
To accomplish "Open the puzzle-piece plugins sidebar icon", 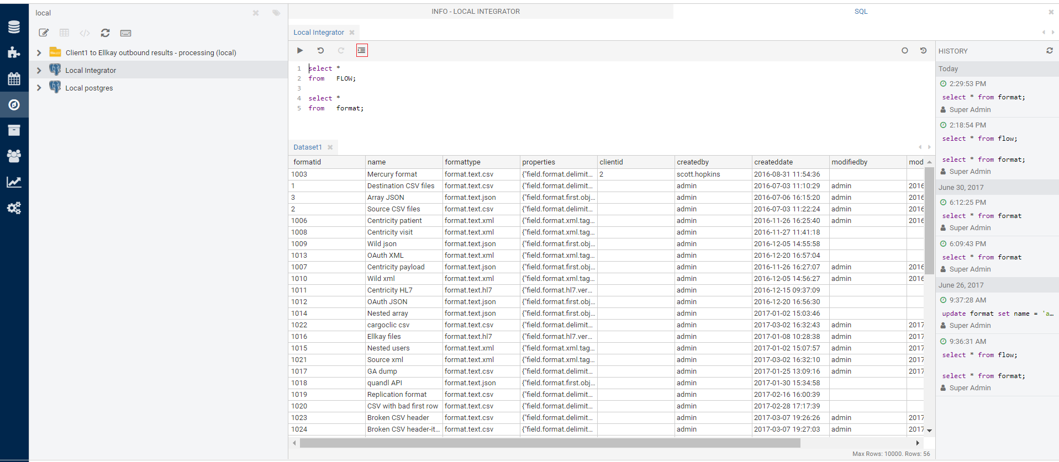I will (14, 52).
